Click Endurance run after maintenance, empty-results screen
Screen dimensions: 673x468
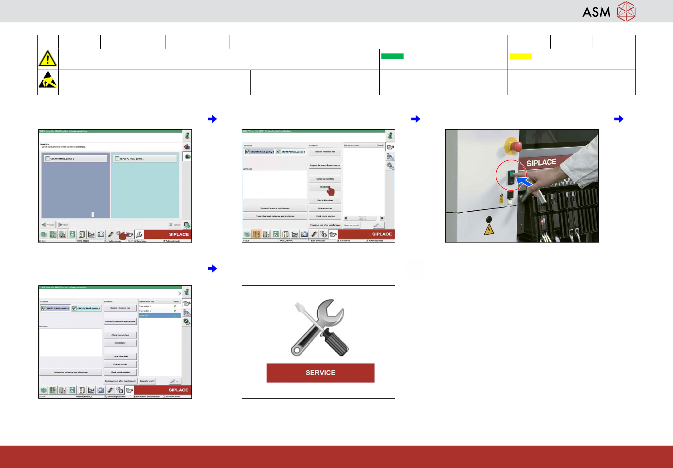pos(325,225)
